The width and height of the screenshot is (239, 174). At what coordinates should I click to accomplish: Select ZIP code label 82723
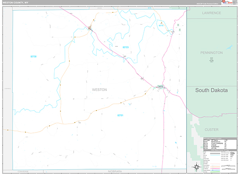point(125,47)
